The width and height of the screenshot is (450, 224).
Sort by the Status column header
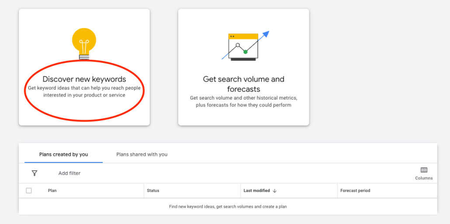tap(153, 191)
